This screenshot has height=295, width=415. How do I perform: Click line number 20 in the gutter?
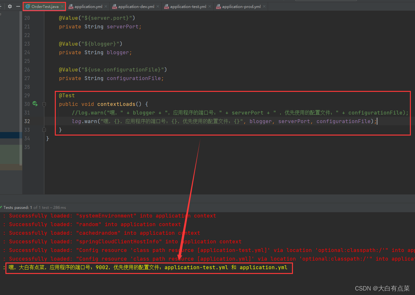pos(27,18)
